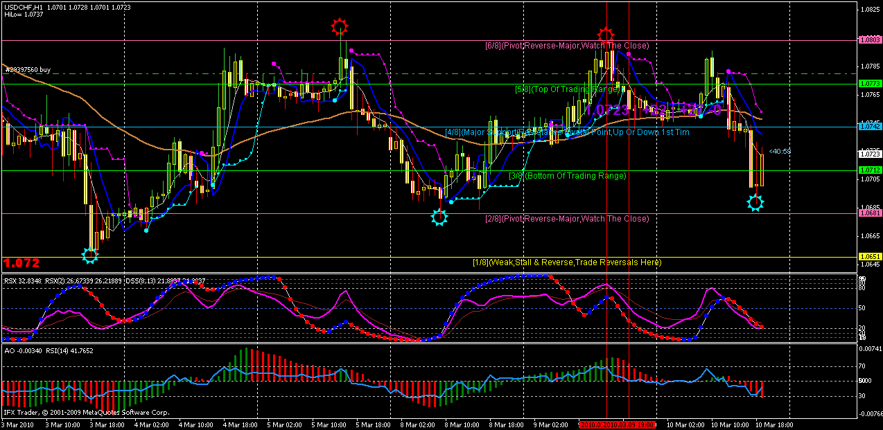Click the #39397560 buy order label
This screenshot has width=883, height=430.
(28, 70)
